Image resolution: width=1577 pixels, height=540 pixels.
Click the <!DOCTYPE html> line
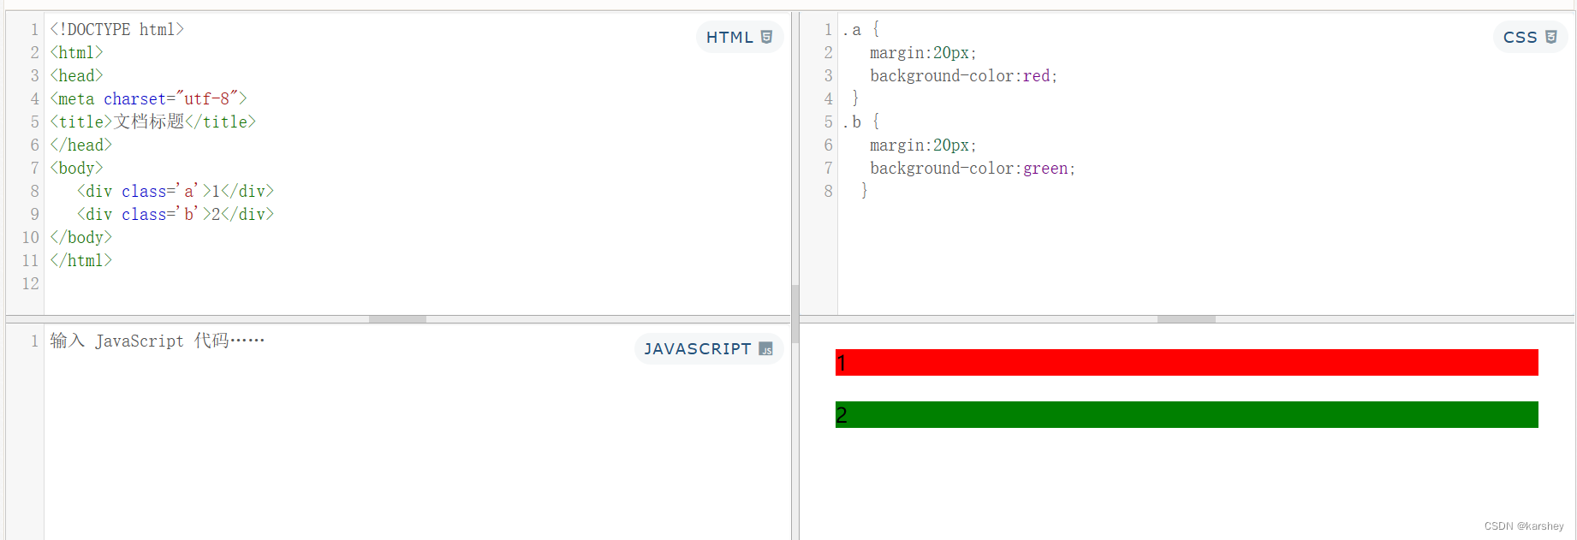click(x=116, y=29)
